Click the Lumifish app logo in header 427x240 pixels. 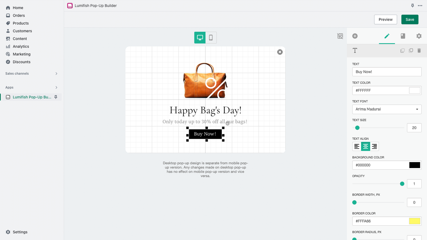70,6
